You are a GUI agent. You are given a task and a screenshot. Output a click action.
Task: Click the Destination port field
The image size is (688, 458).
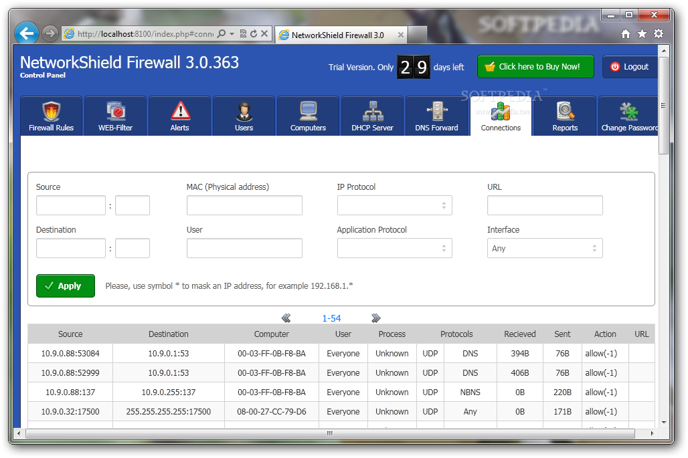pos(133,248)
